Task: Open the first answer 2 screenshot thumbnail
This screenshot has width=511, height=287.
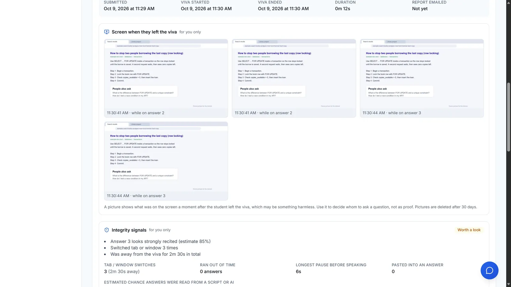Action: (166, 78)
